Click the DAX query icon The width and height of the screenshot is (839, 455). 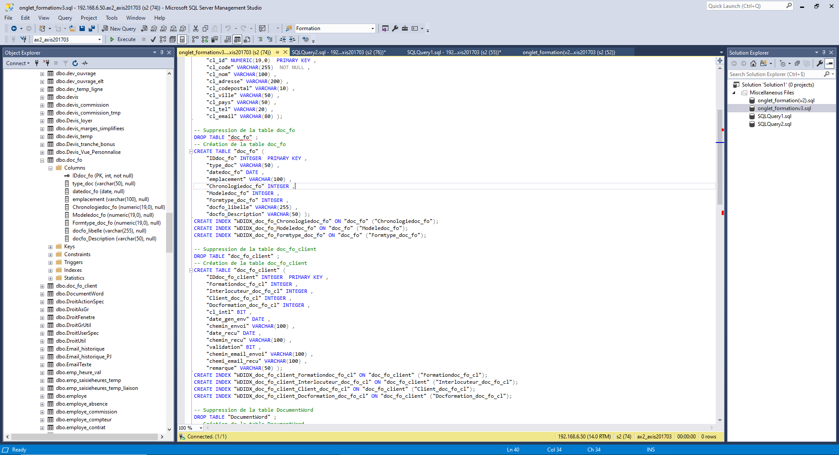coord(183,28)
